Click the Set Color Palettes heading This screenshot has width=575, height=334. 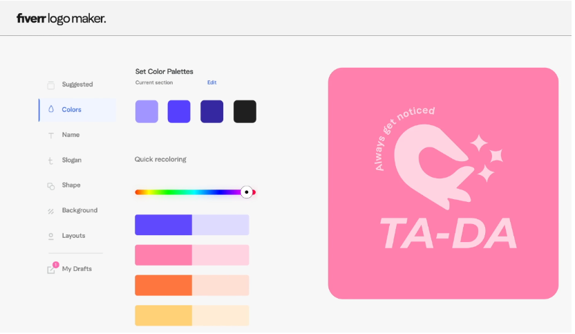164,72
